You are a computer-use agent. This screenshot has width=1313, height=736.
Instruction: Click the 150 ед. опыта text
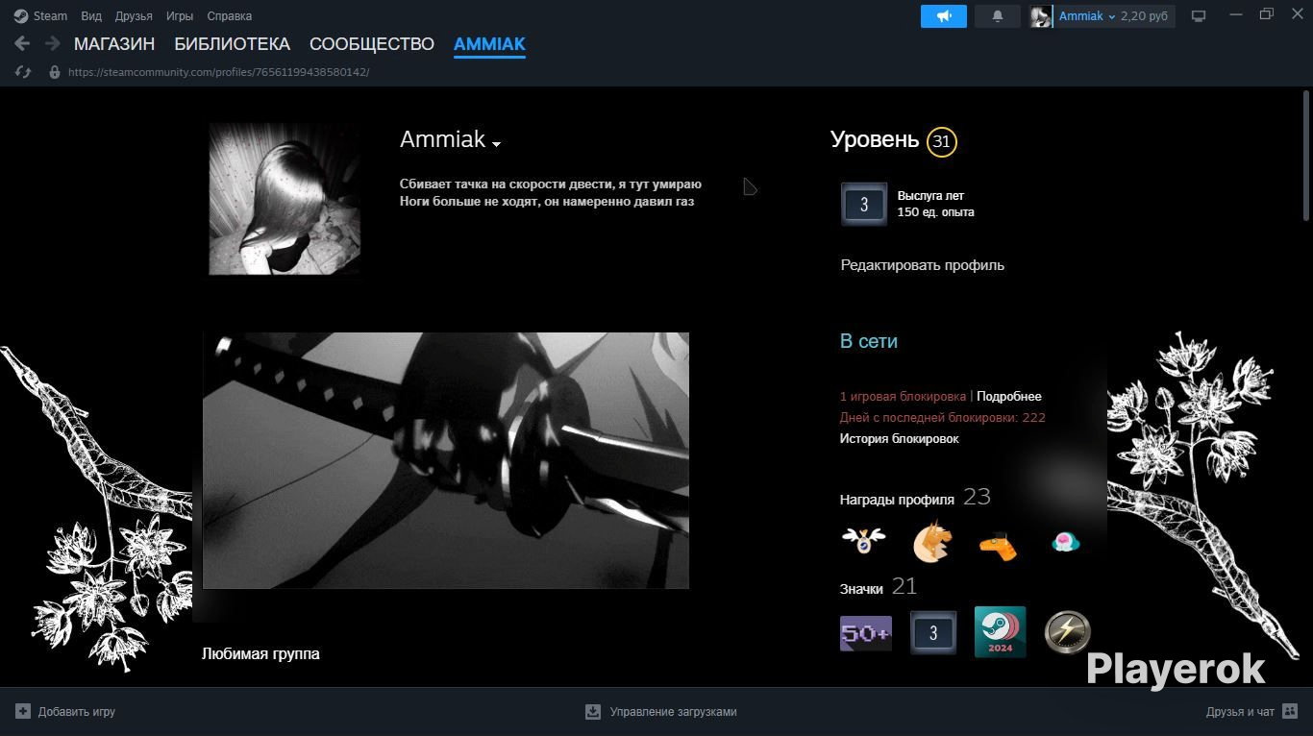(x=936, y=212)
